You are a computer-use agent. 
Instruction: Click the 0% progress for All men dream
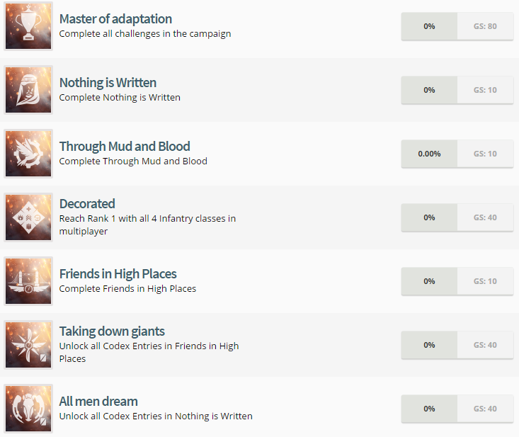coord(429,409)
